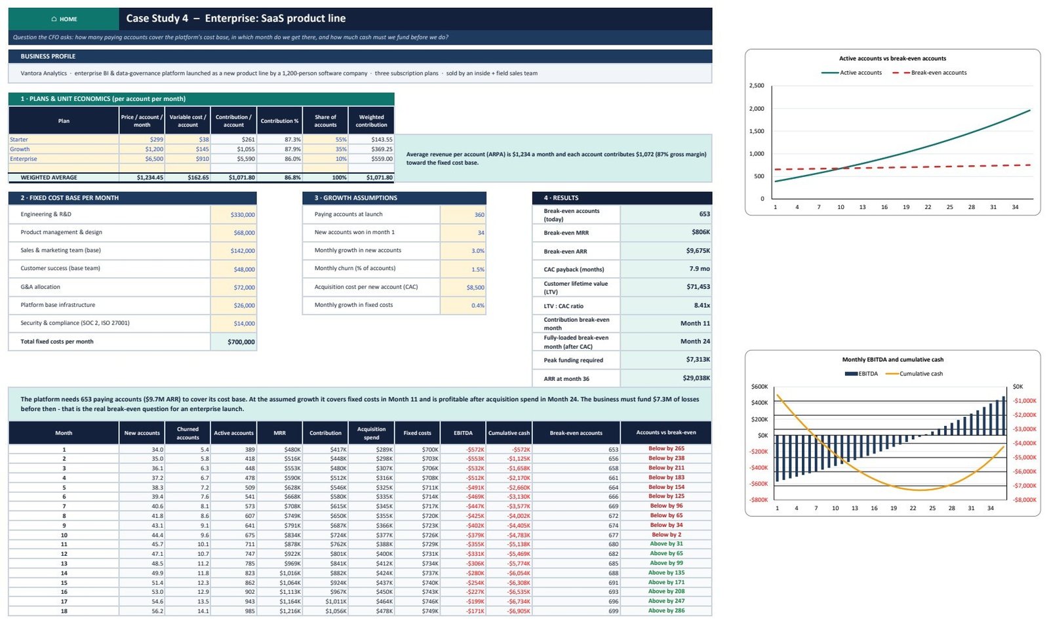
Task: Select the Product management & design $68,000 cell
Action: (x=233, y=233)
